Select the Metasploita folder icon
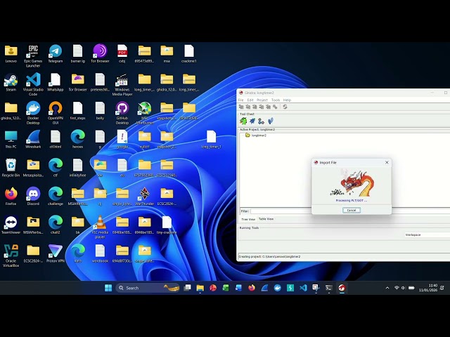Viewport: 450px width, 337px height. (x=33, y=168)
